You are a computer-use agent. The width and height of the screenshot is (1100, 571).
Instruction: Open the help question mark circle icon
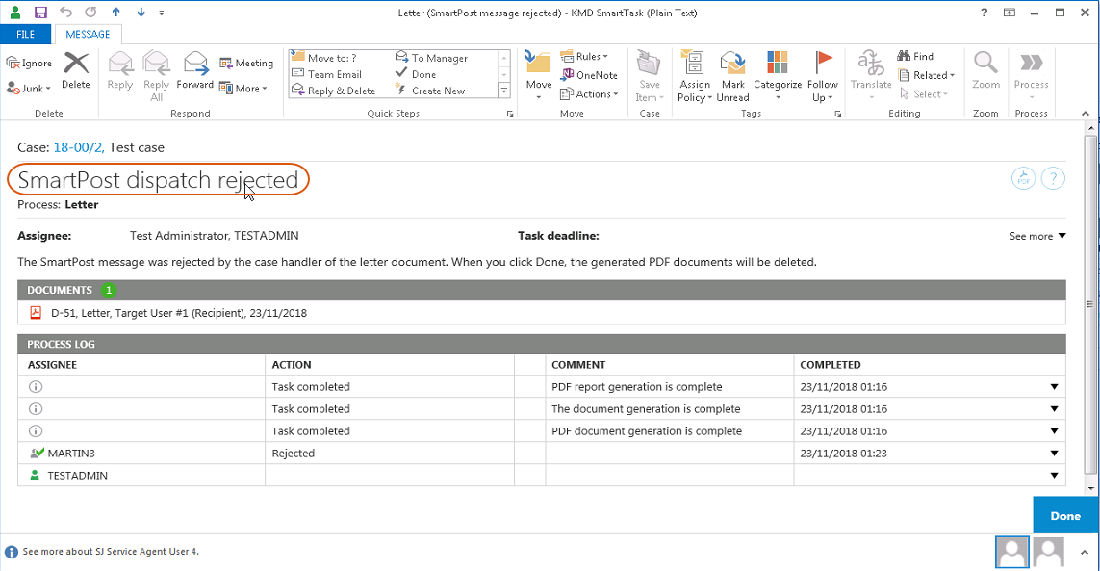point(1053,178)
